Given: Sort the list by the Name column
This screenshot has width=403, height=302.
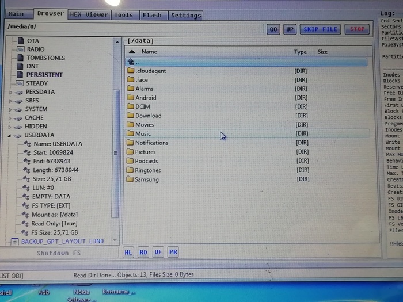Looking at the screenshot, I should coord(149,52).
